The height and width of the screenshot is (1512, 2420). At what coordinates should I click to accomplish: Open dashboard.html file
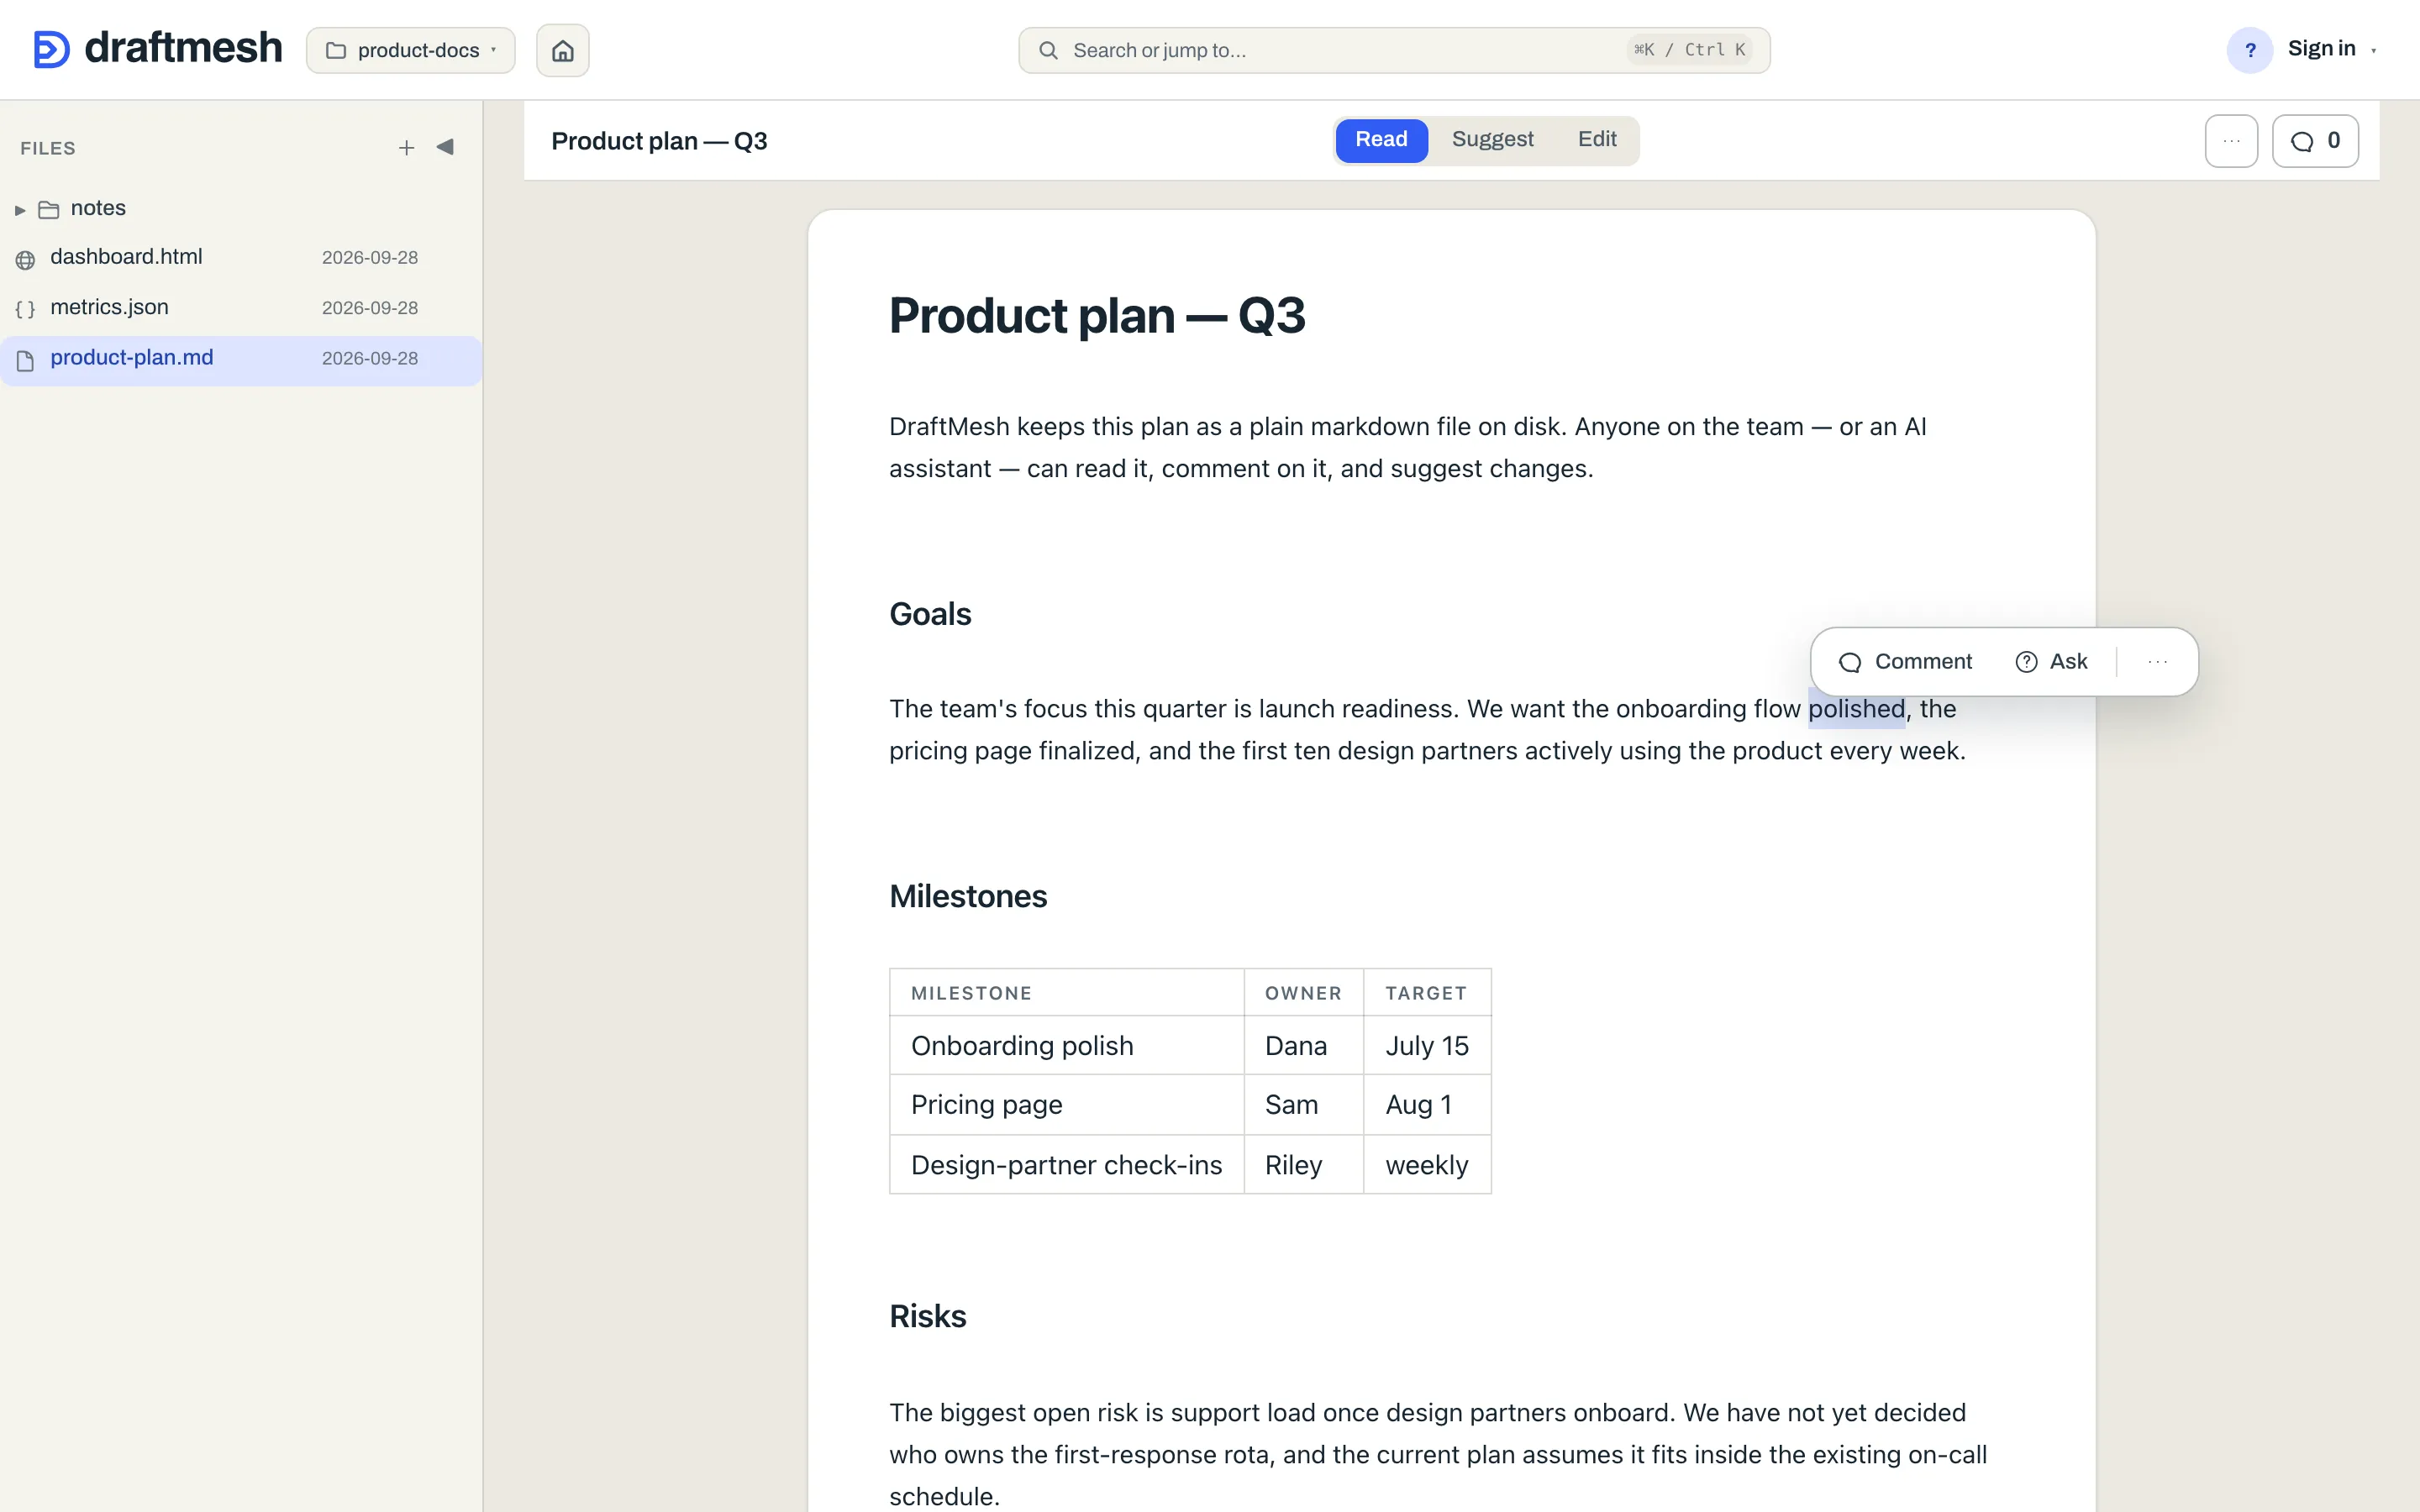coord(240,258)
